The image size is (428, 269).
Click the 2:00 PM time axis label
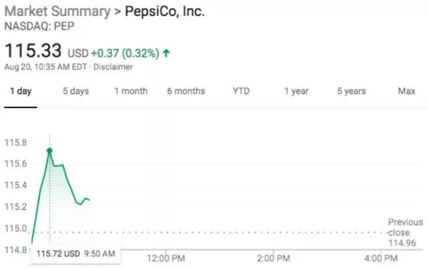tap(274, 258)
